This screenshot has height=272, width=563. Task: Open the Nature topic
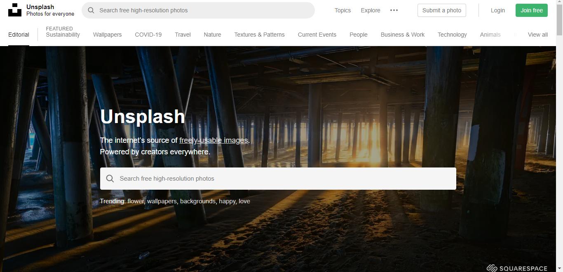212,35
